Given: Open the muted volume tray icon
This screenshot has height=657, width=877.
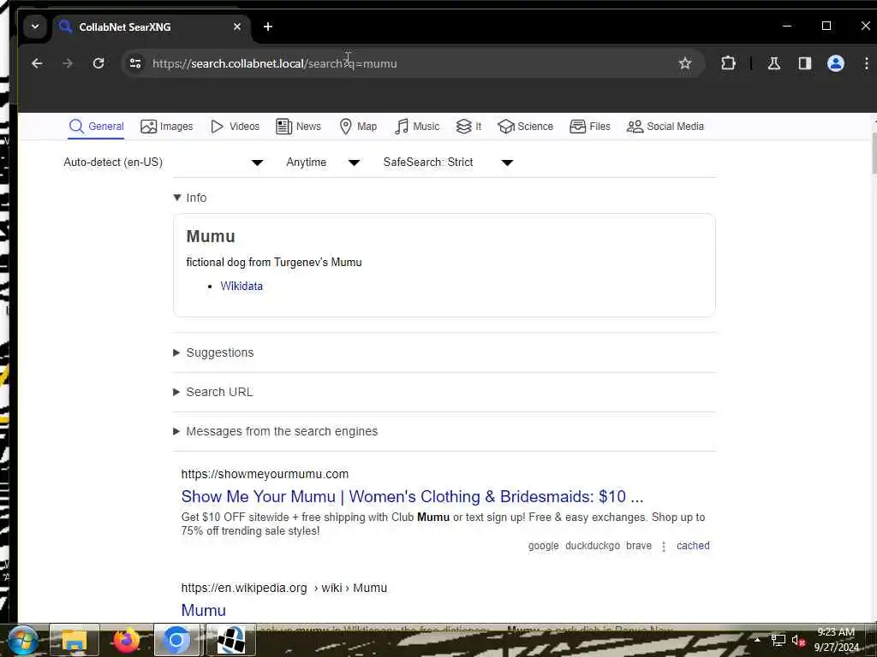Looking at the screenshot, I should (x=798, y=641).
